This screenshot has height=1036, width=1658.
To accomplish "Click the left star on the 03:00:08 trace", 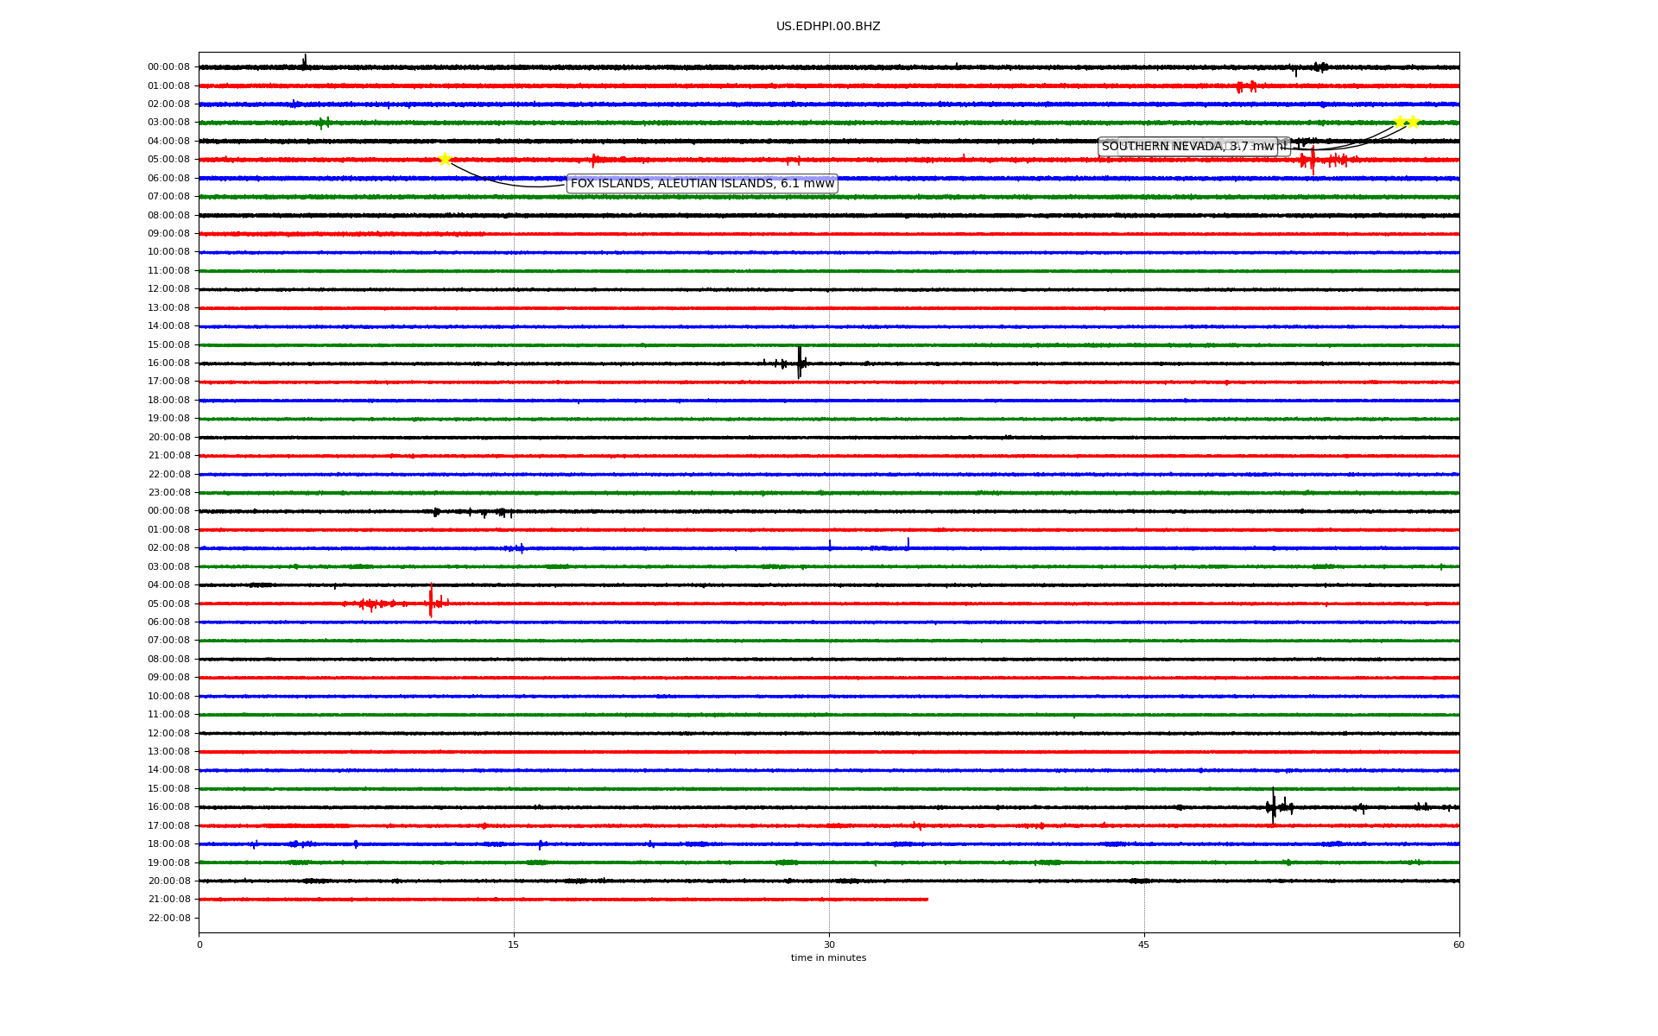I will pos(1399,122).
